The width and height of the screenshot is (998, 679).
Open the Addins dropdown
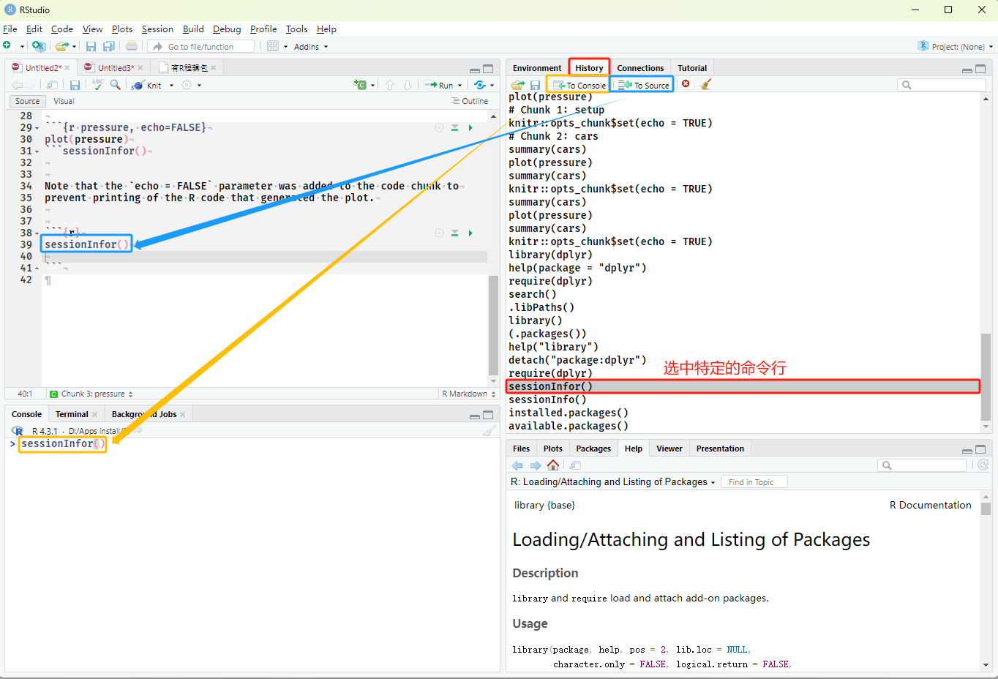pos(311,46)
